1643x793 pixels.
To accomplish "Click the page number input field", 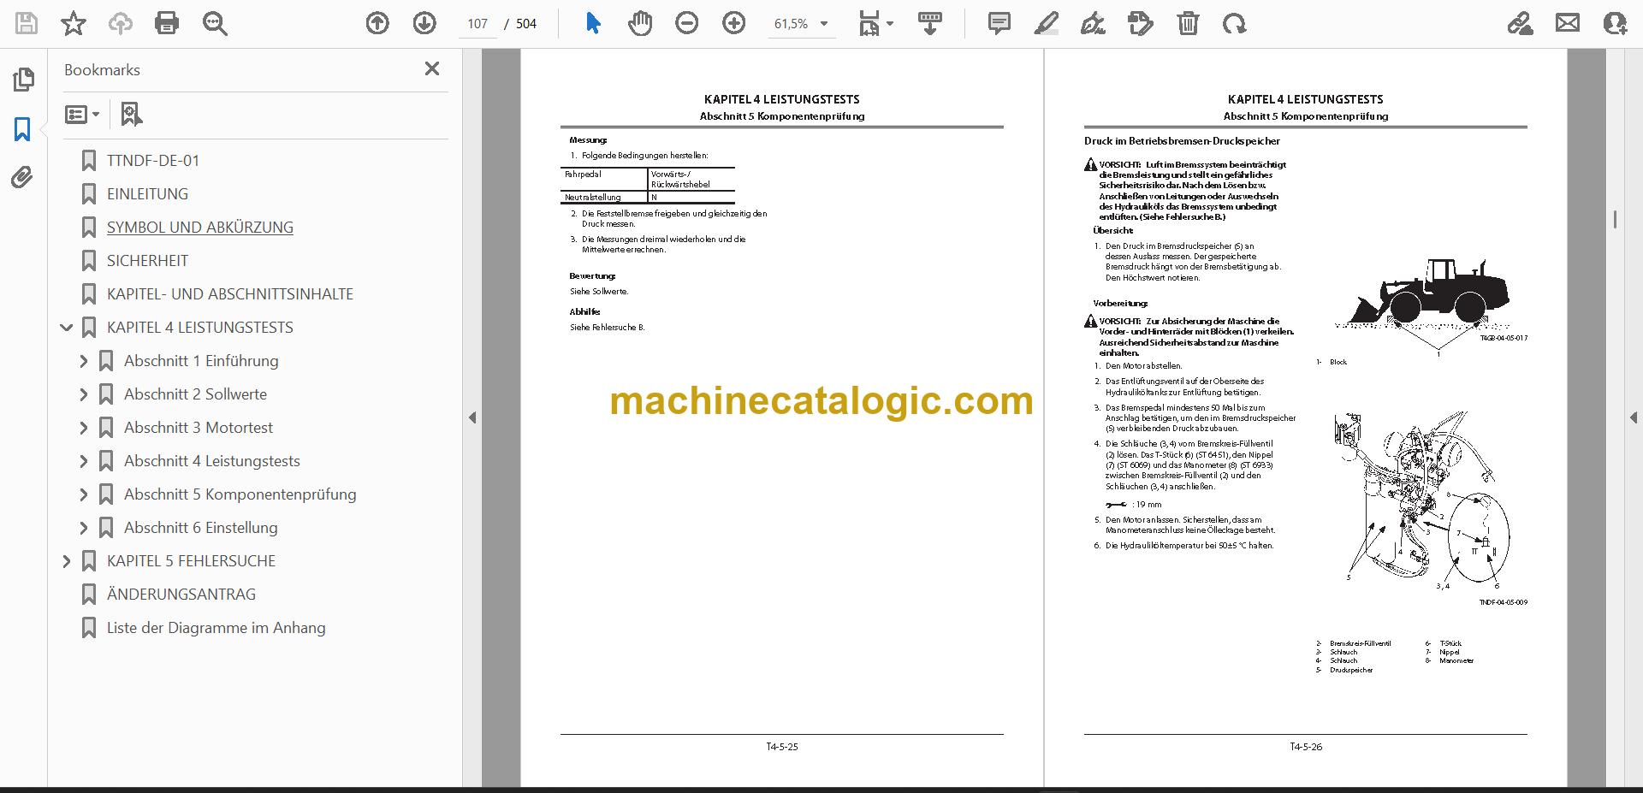I will point(477,23).
